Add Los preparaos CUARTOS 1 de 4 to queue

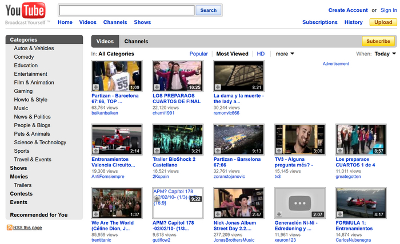click(x=340, y=151)
